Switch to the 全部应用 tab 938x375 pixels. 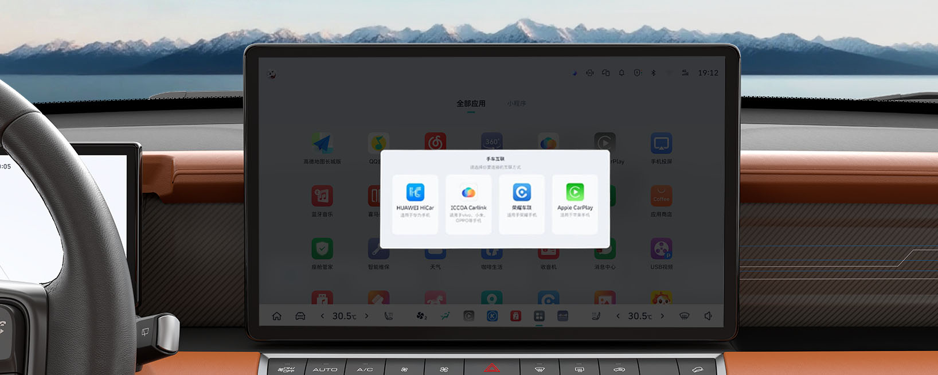[x=471, y=104]
